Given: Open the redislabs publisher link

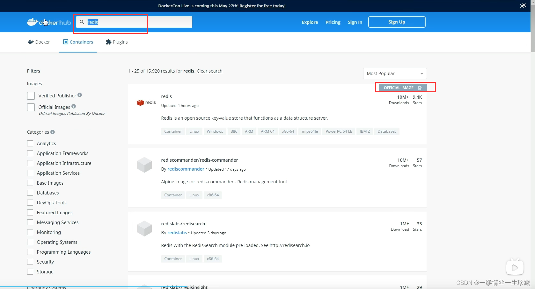Looking at the screenshot, I should pos(177,233).
